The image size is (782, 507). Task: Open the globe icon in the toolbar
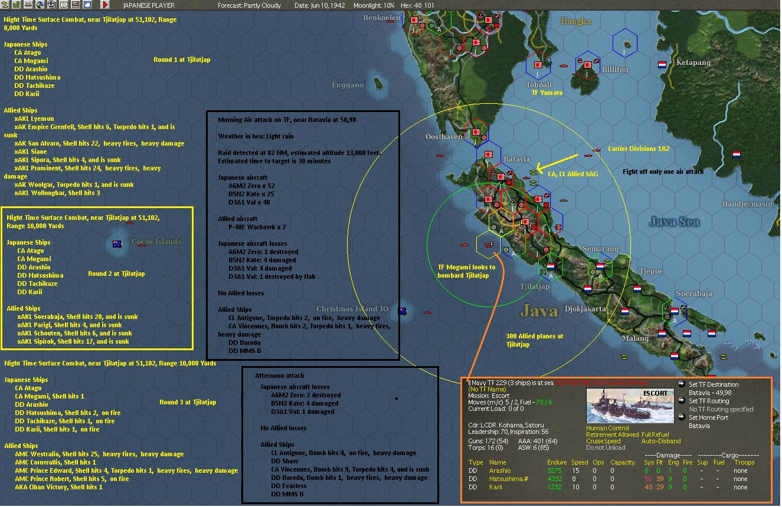click(x=40, y=5)
